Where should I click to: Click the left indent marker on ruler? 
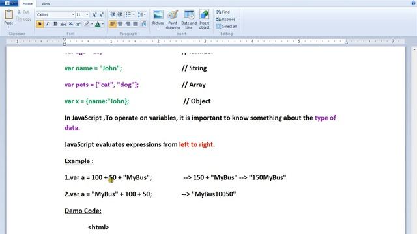pyautogui.click(x=65, y=42)
